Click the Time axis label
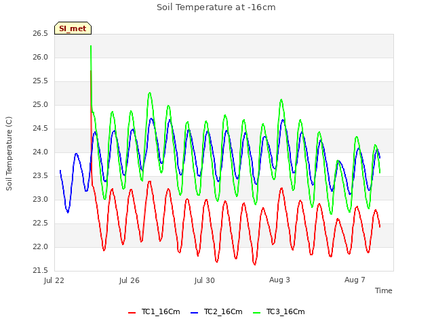Viewport: 434px width, 325px height. 384,290
